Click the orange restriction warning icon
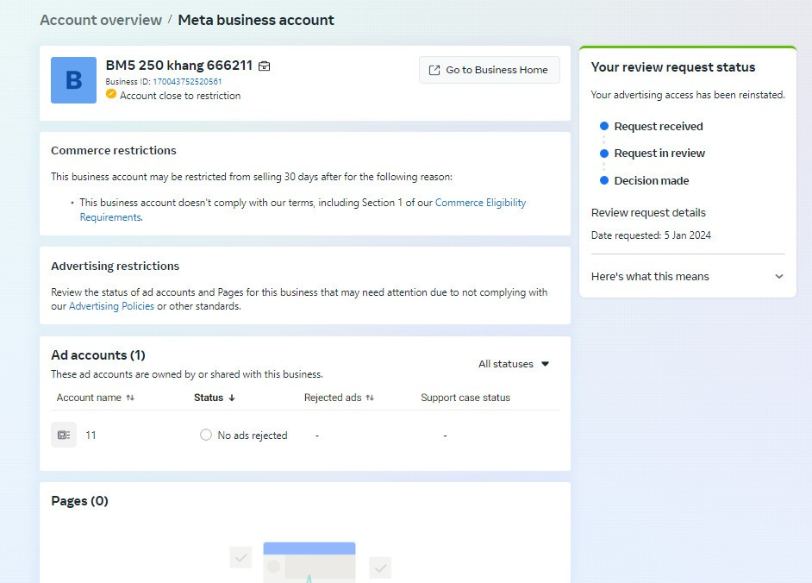The width and height of the screenshot is (812, 583). pos(111,94)
